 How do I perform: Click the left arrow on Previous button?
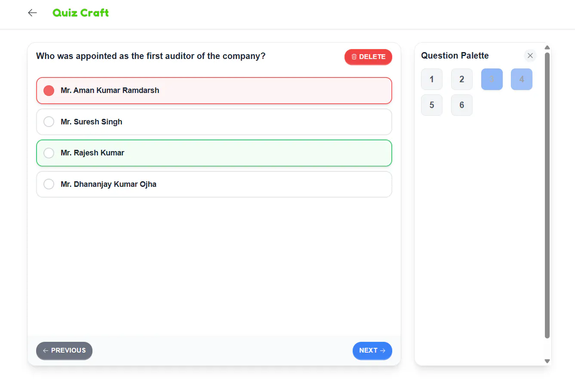[x=46, y=350]
